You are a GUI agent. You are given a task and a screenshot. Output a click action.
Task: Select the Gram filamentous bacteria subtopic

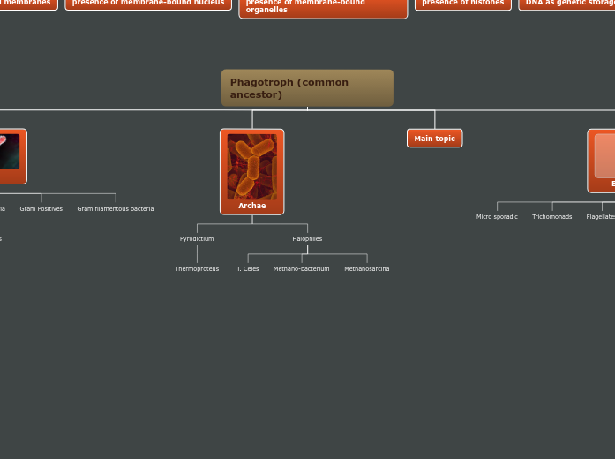pyautogui.click(x=116, y=209)
